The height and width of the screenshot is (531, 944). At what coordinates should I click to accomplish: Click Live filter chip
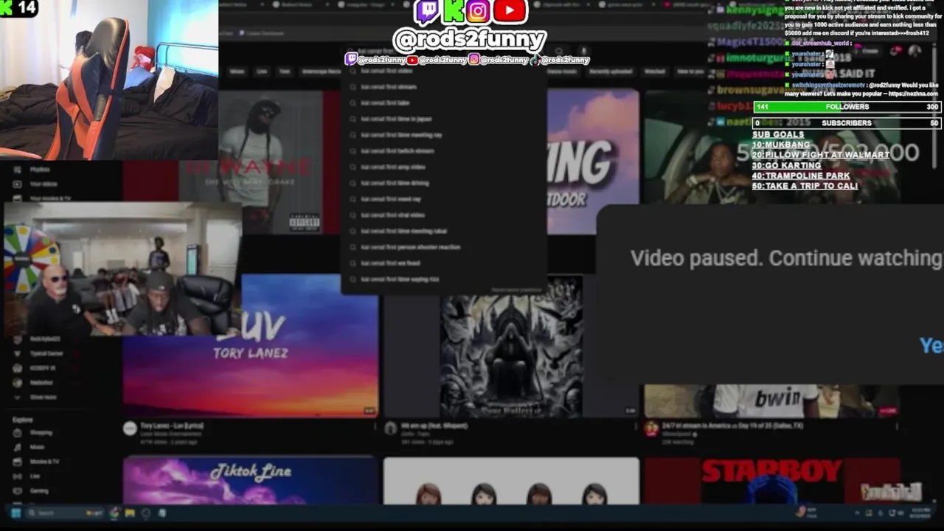click(261, 72)
